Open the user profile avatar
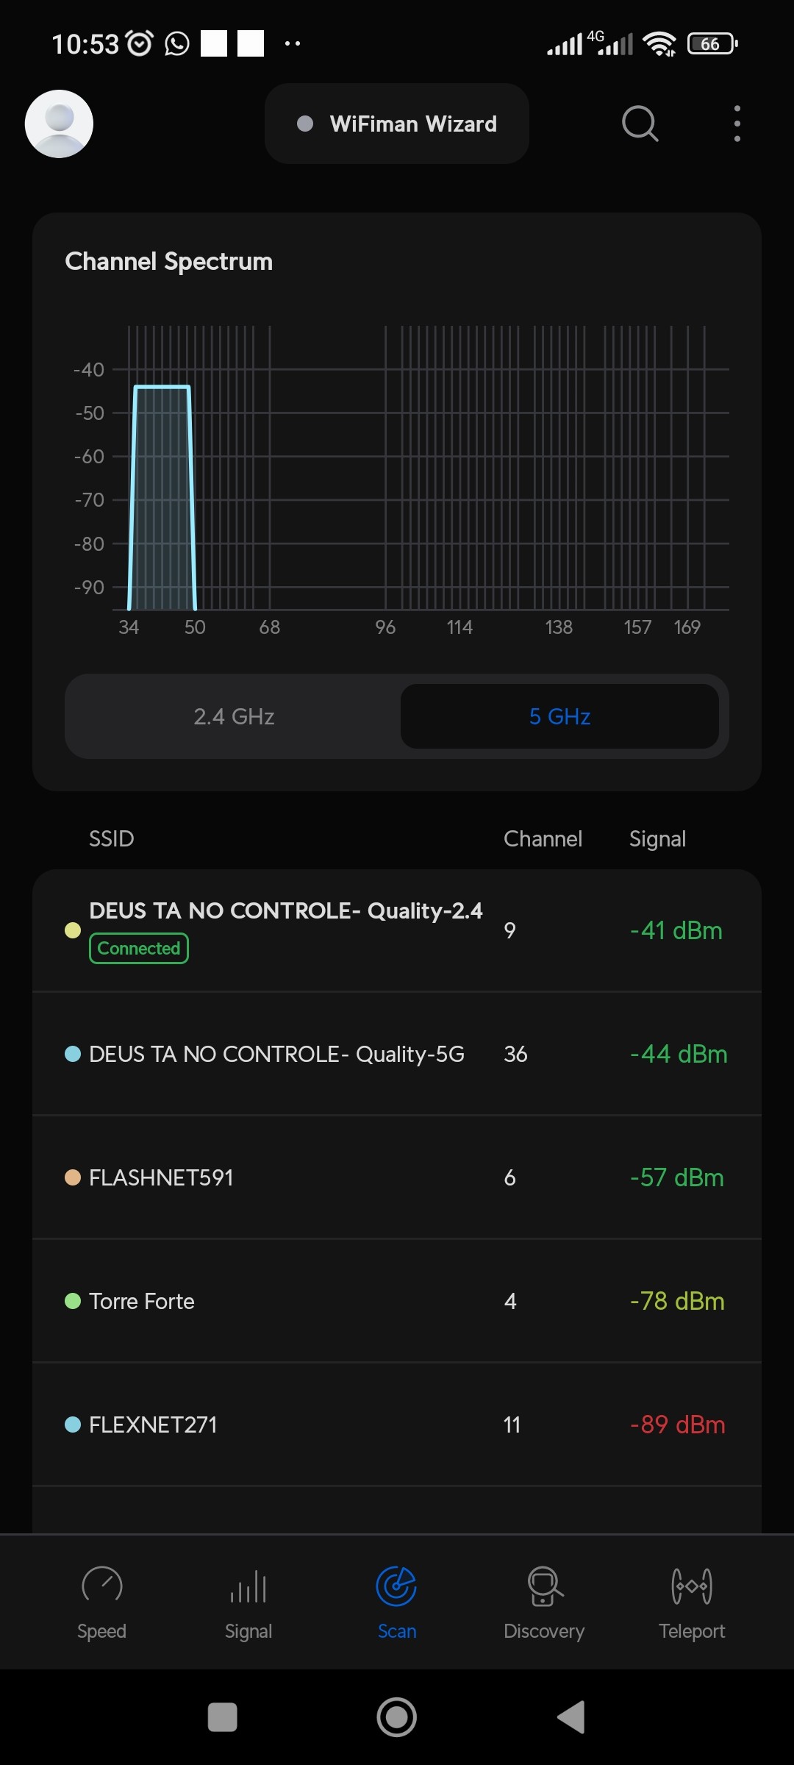 pyautogui.click(x=59, y=124)
